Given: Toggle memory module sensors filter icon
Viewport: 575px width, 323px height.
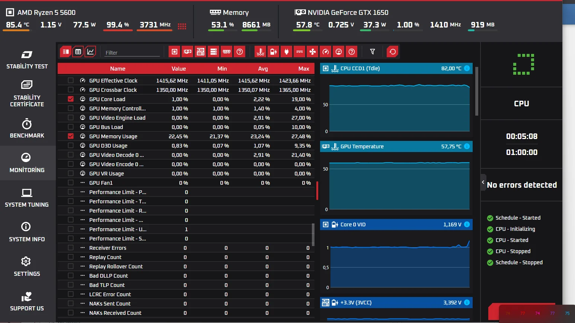Looking at the screenshot, I should click(227, 52).
